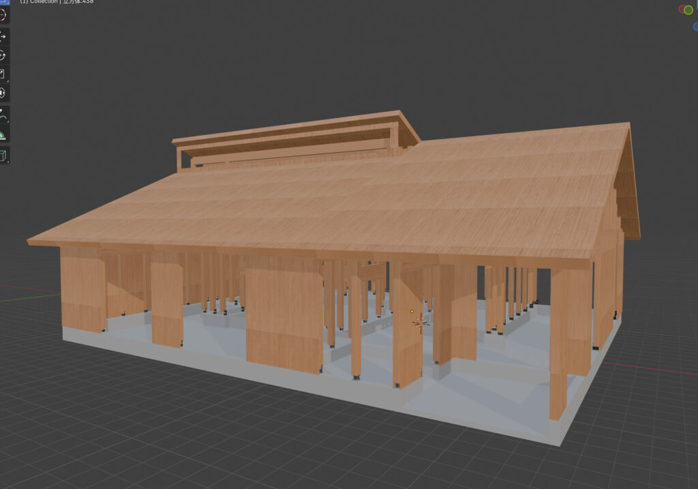Click the red X axis gizmo circle
The width and height of the screenshot is (698, 489).
[681, 10]
